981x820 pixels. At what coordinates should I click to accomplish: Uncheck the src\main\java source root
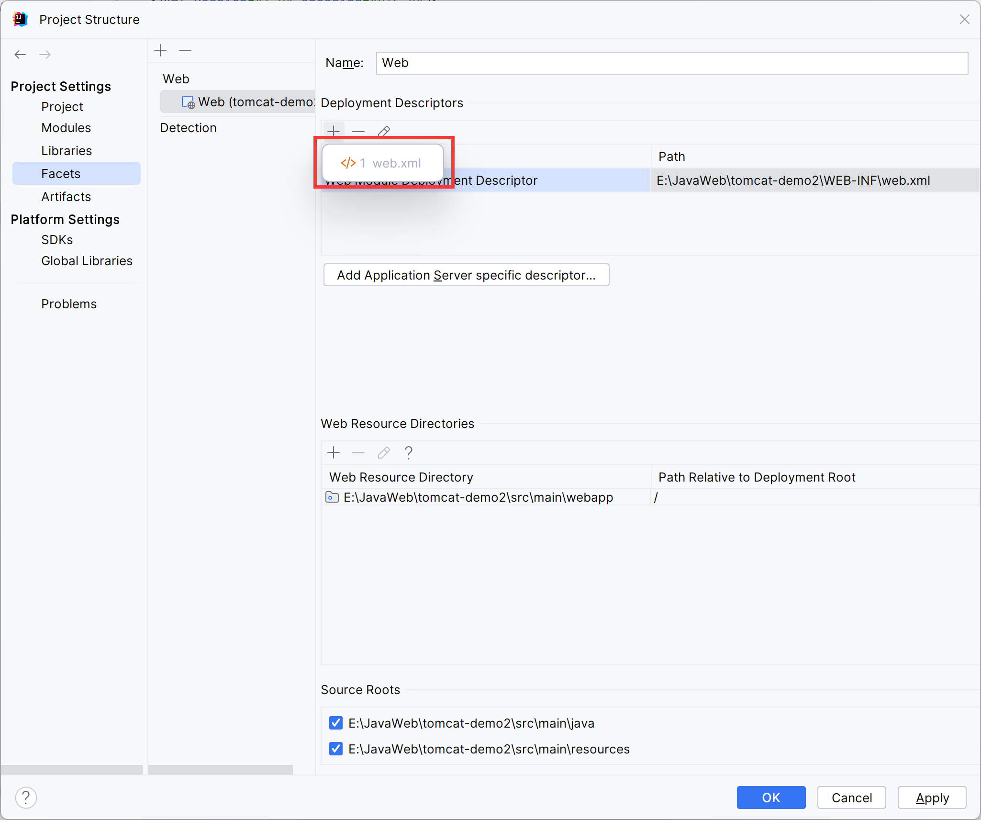point(336,723)
